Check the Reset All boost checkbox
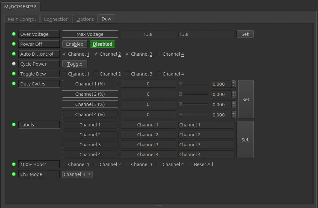This screenshot has width=318, height=208. pos(190,164)
